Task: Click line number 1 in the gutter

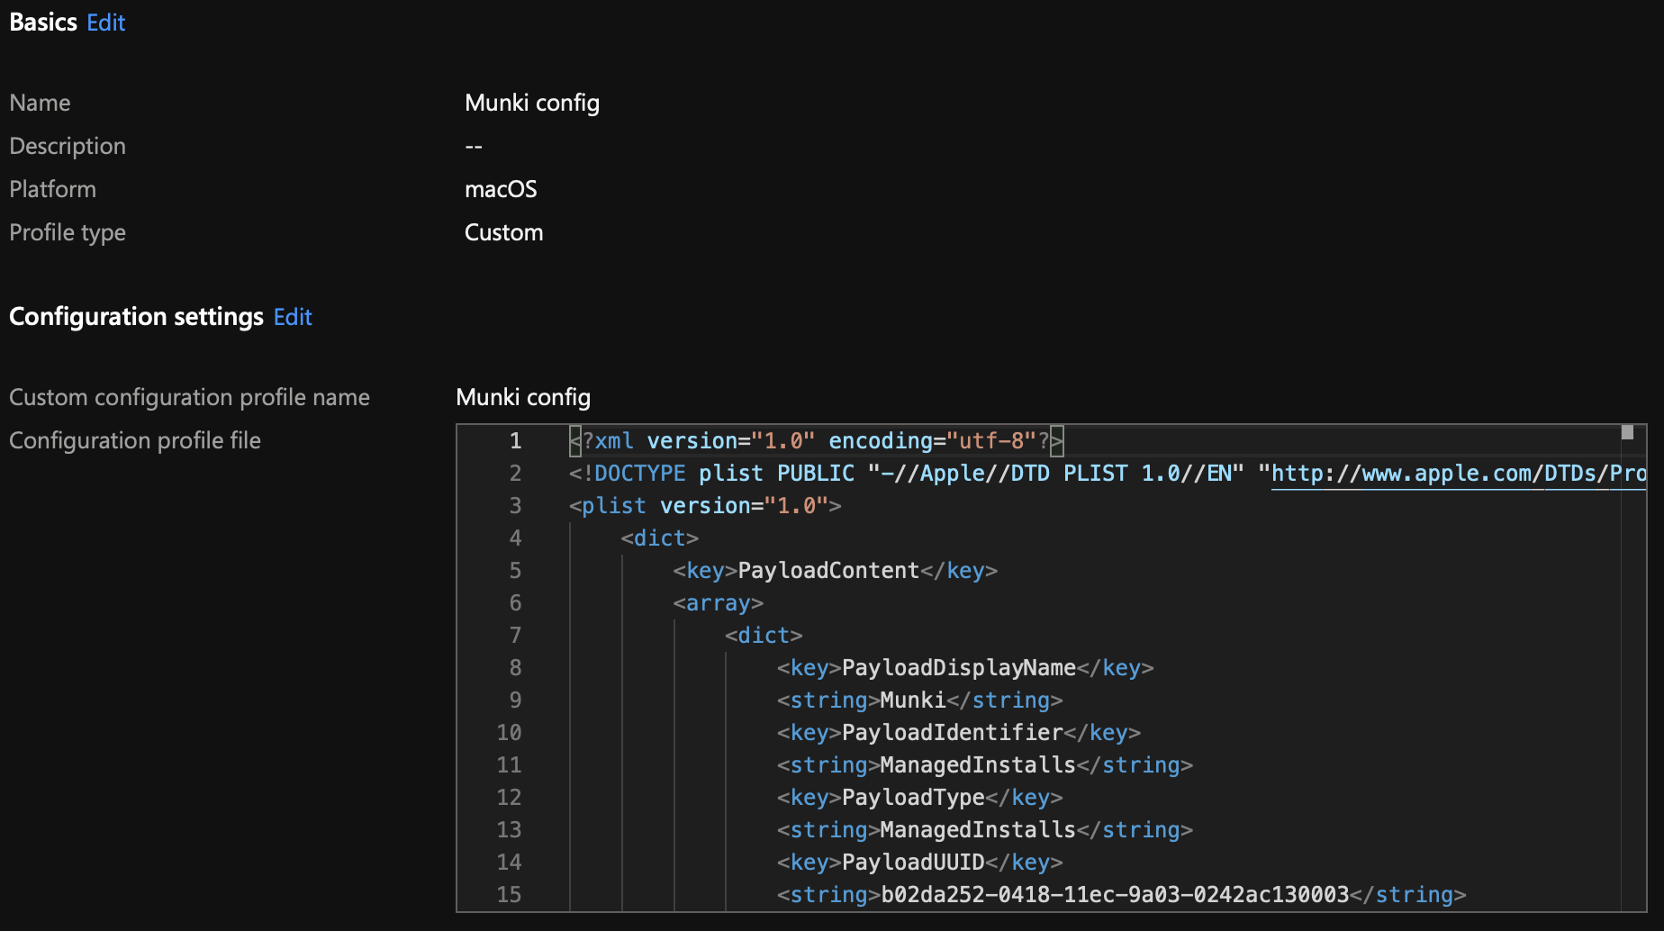Action: coord(515,441)
